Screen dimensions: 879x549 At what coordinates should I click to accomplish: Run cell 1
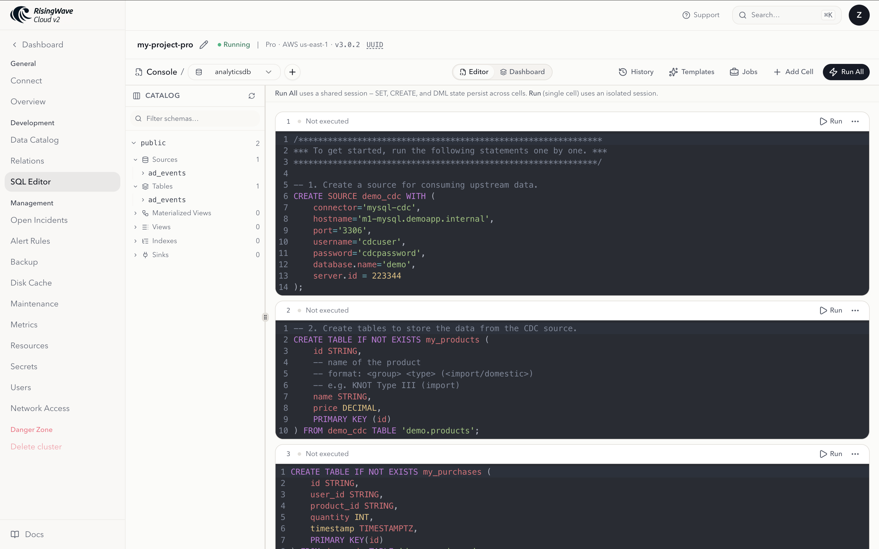[831, 121]
